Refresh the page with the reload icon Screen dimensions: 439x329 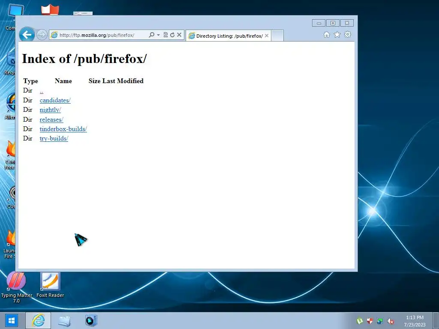[172, 35]
